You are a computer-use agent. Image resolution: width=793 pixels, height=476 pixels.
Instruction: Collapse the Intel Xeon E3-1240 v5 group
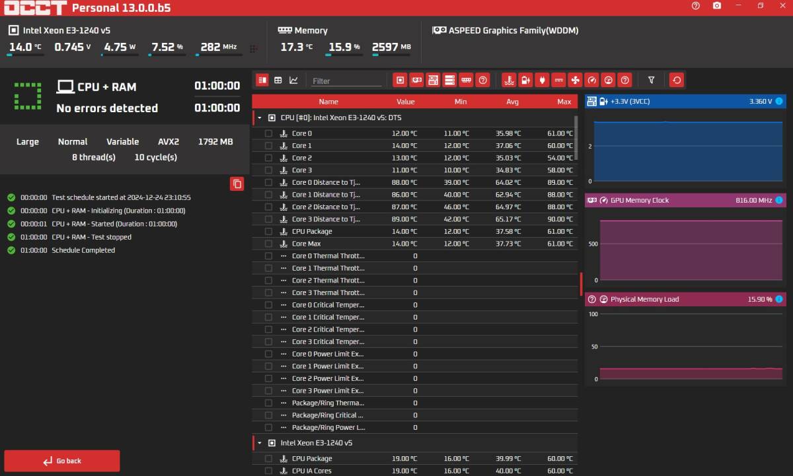tap(260, 443)
